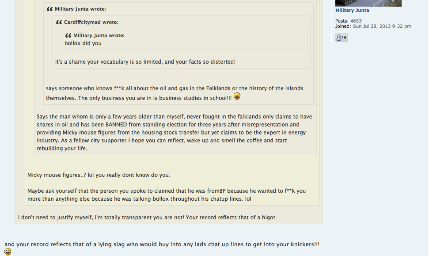Click the PM private message icon
429x256 pixels.
click(341, 38)
